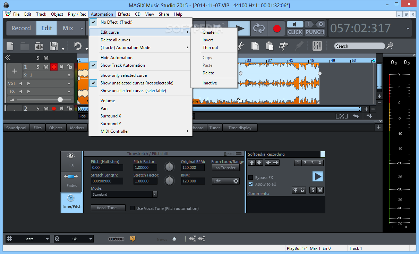Arm track 1 for recording
The width and height of the screenshot is (419, 254).
tap(54, 67)
